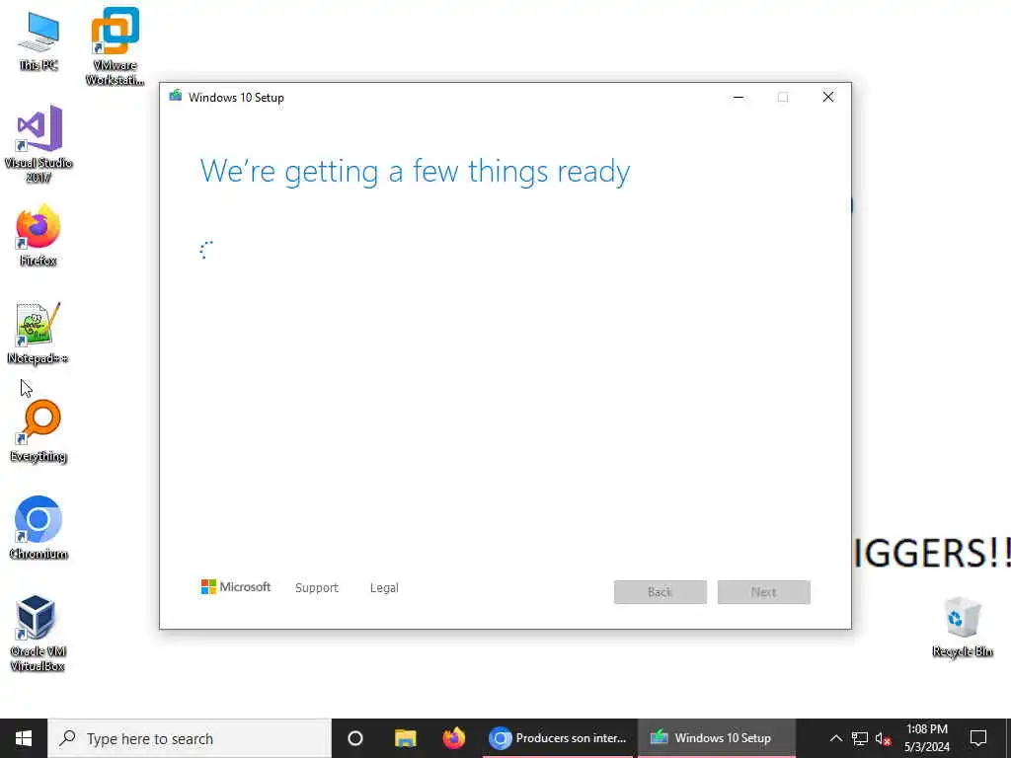1011x758 pixels.
Task: Click the Next button in Setup
Action: click(764, 592)
